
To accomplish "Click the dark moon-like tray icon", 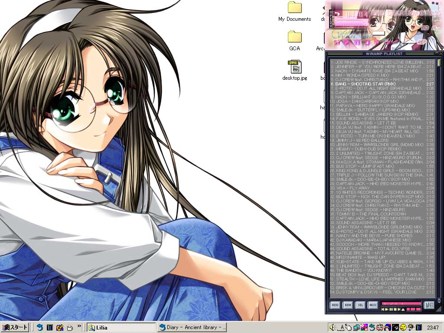I will (x=395, y=328).
